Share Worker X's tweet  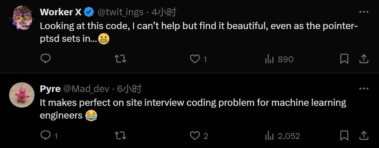pos(363,59)
